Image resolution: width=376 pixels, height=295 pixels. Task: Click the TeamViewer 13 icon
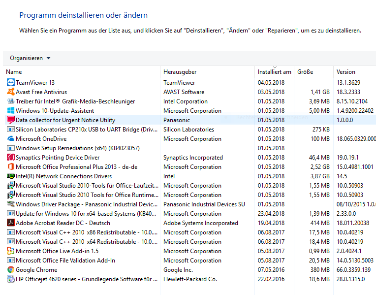[10, 83]
